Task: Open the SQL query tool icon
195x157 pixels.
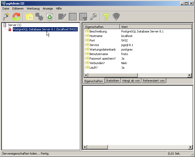Action: click(x=62, y=17)
